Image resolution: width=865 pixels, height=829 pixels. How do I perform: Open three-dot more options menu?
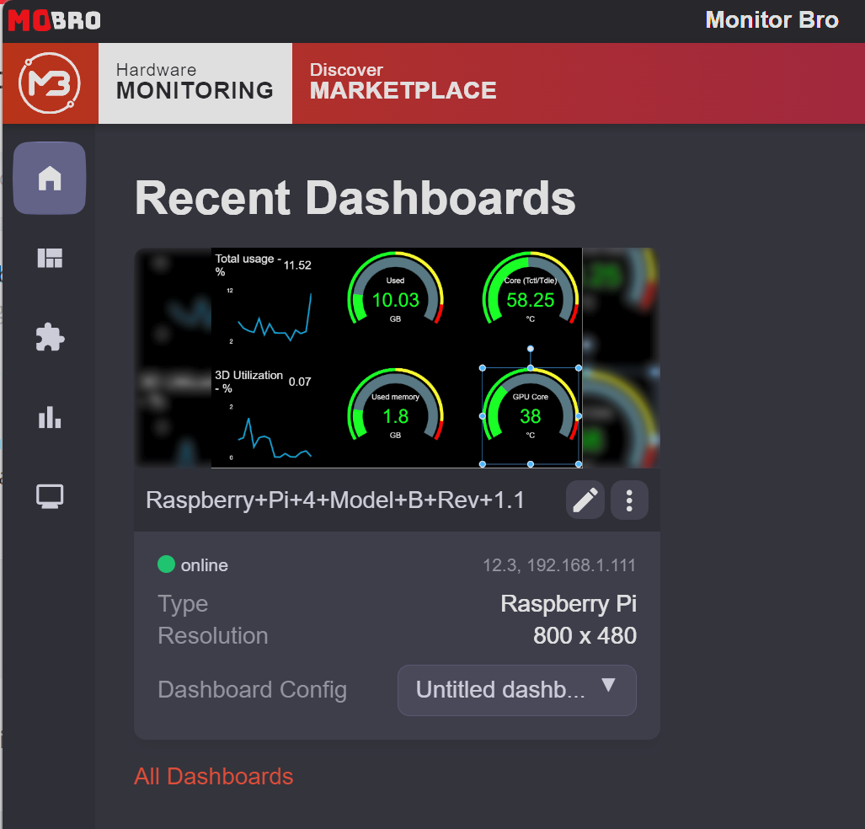[629, 500]
